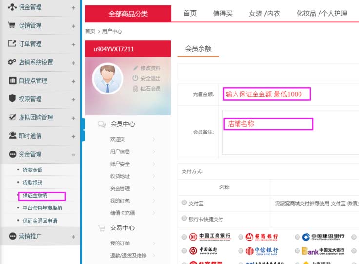Open 货款金额 in the sidebar
This screenshot has height=264, width=359.
click(33, 170)
